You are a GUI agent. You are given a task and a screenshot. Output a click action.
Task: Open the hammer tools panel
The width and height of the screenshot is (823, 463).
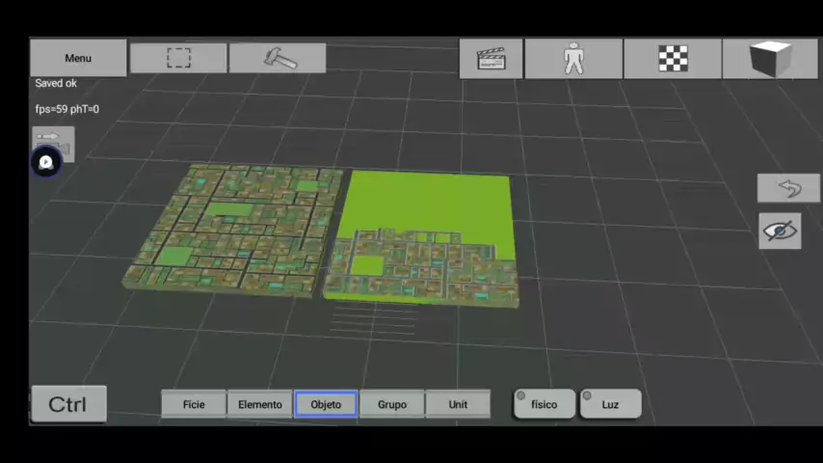pos(279,58)
